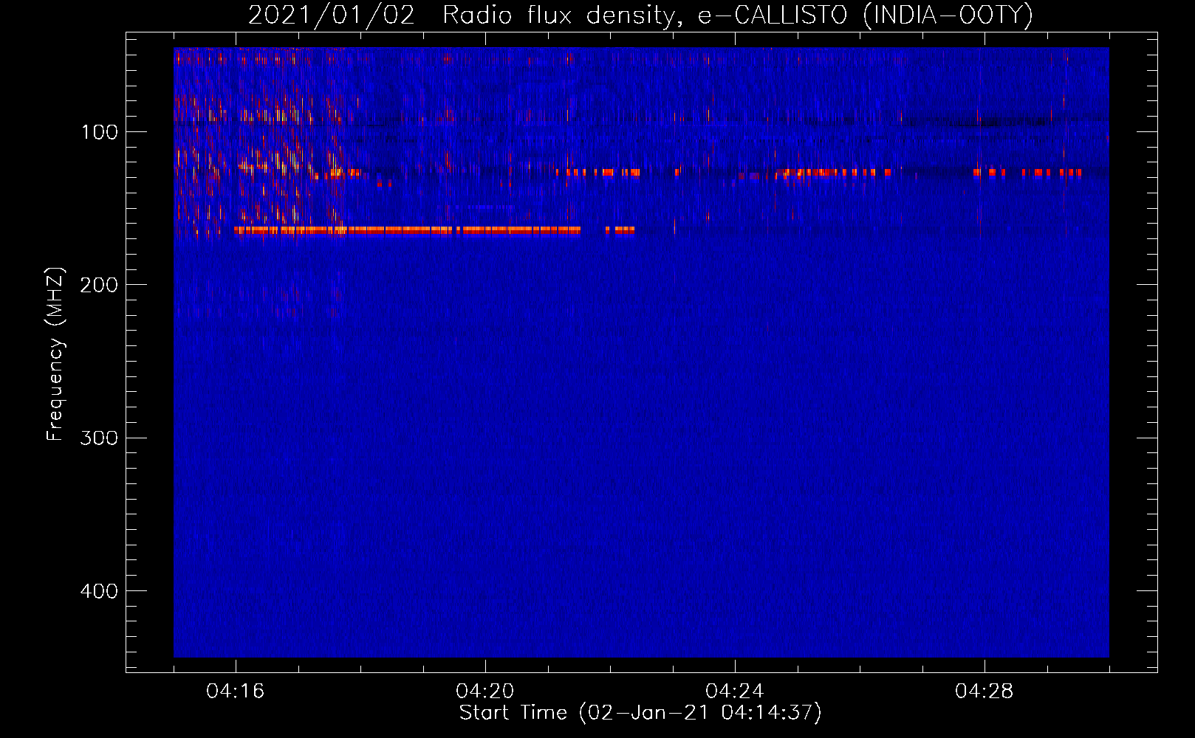Click the 04:20 time tick label
This screenshot has height=738, width=1195.
pos(485,692)
